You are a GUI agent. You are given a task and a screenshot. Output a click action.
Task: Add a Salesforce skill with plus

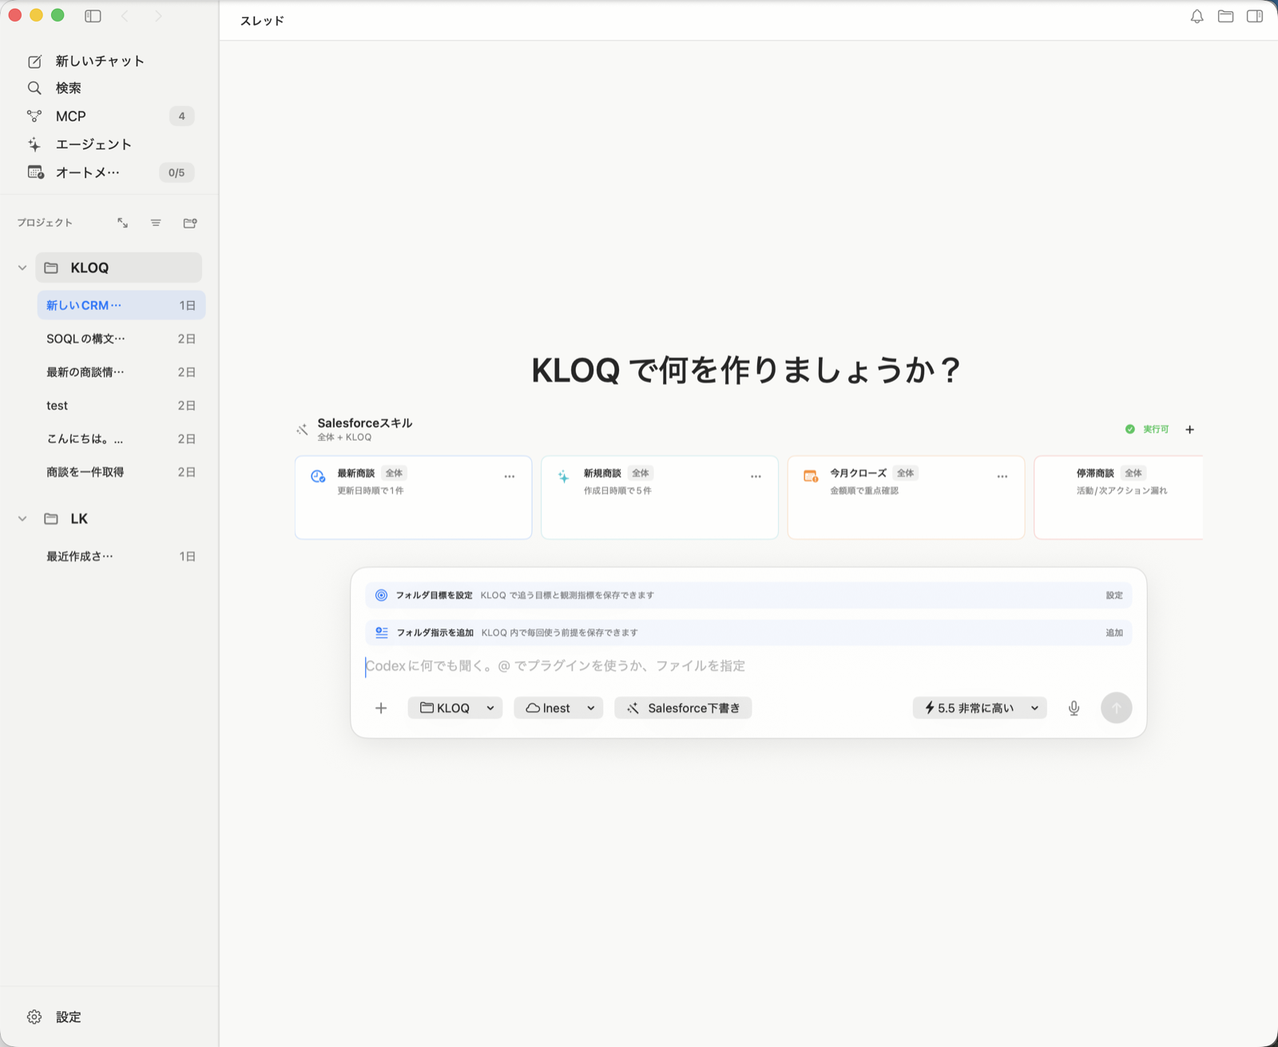(1189, 430)
